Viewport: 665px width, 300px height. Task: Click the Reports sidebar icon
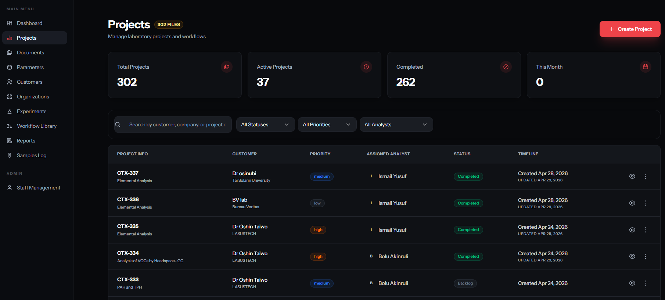[10, 141]
